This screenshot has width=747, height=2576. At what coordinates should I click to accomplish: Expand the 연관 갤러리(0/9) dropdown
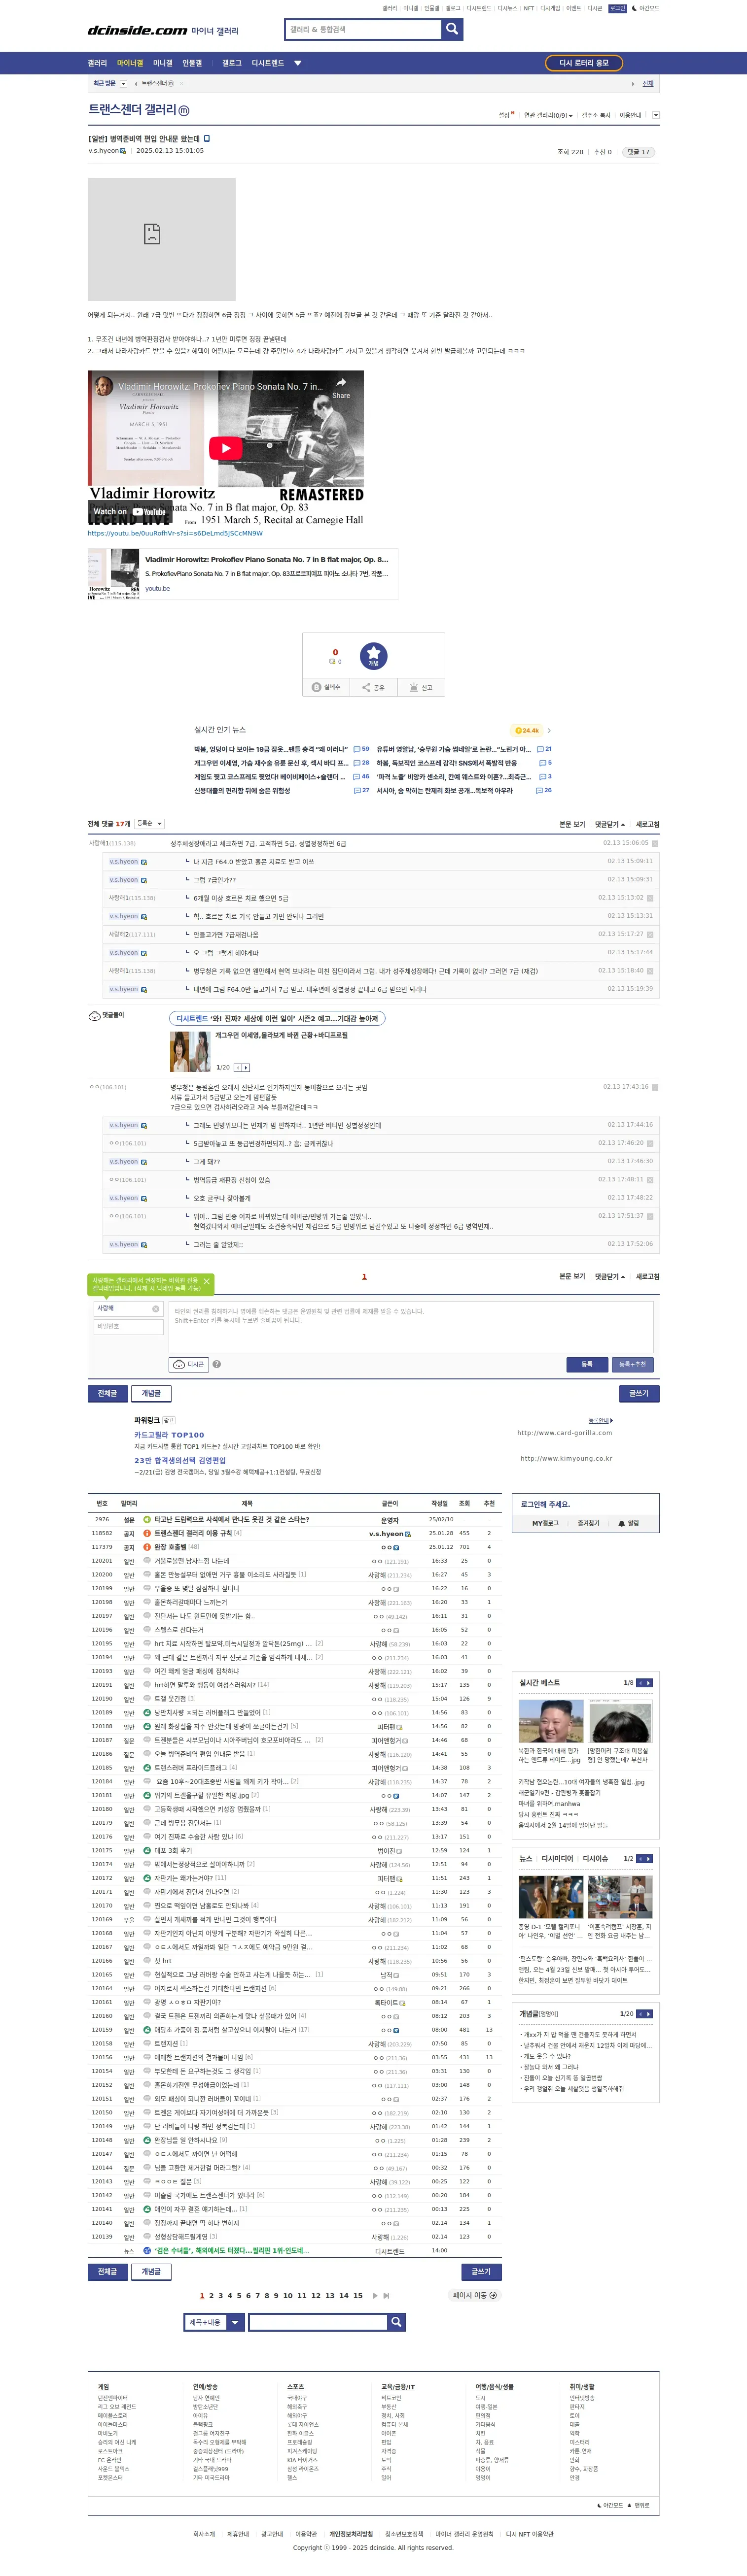coord(549,115)
